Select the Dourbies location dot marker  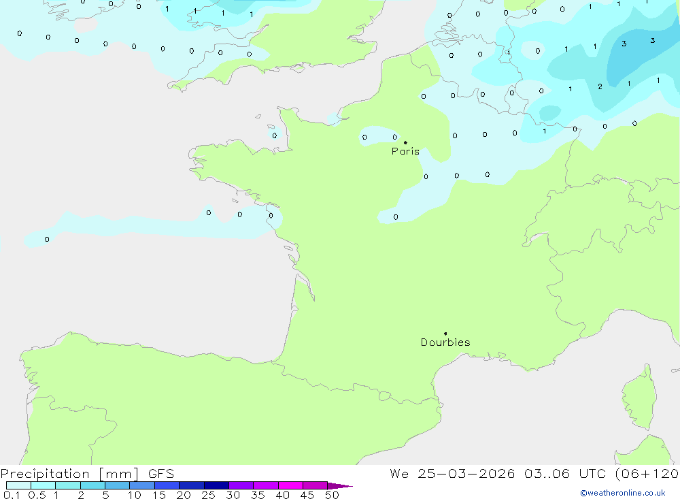click(x=445, y=334)
